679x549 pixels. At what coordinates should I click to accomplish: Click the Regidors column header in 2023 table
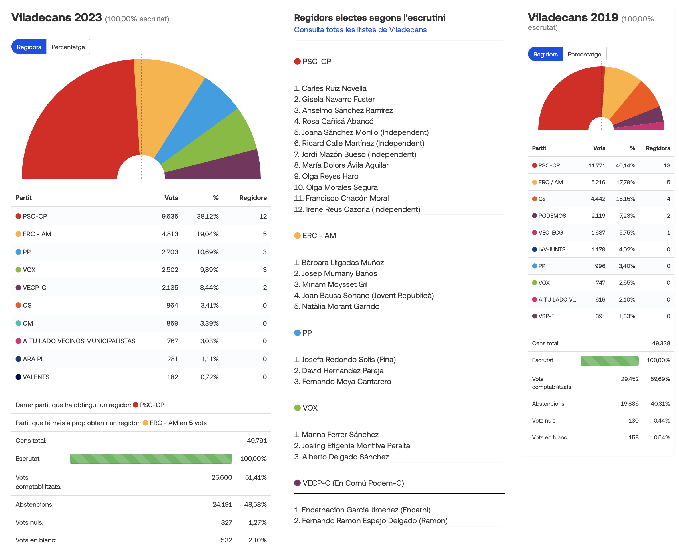click(252, 198)
